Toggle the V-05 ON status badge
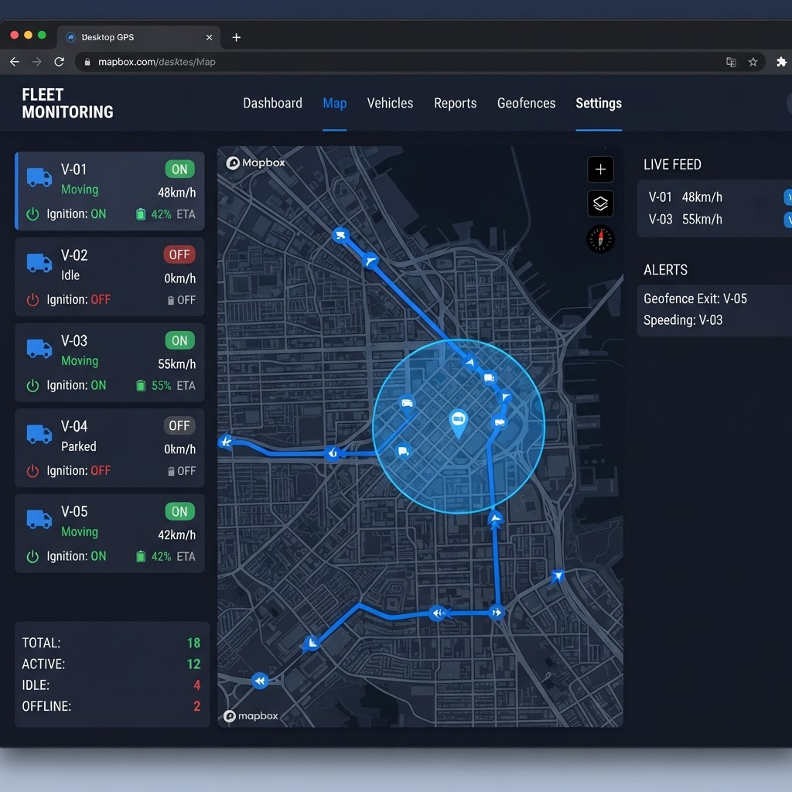The width and height of the screenshot is (792, 792). click(x=179, y=511)
